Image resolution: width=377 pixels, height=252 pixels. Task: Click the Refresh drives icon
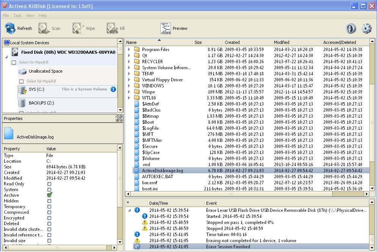9,28
